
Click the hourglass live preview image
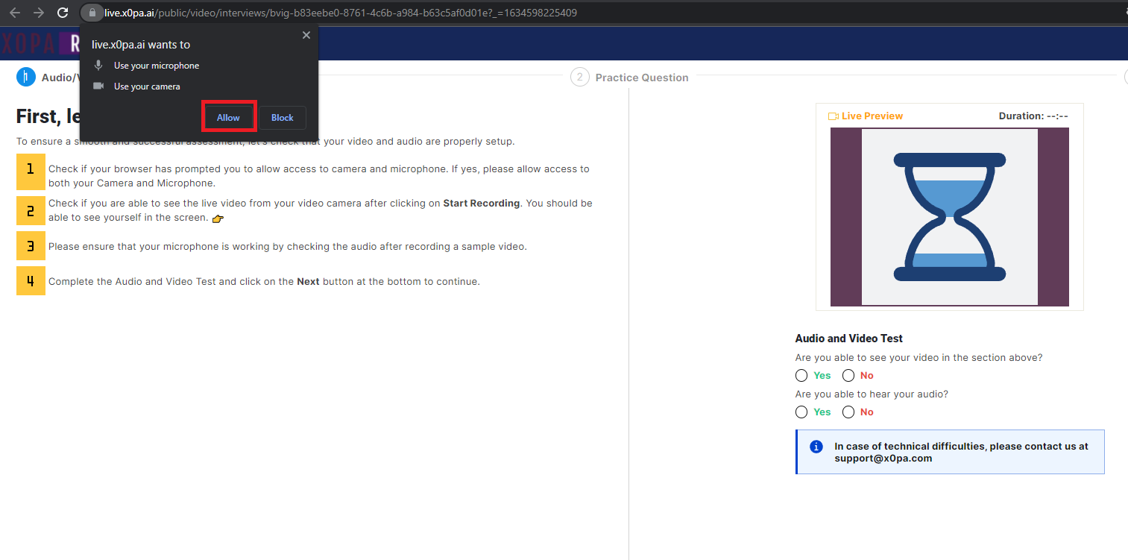(949, 217)
